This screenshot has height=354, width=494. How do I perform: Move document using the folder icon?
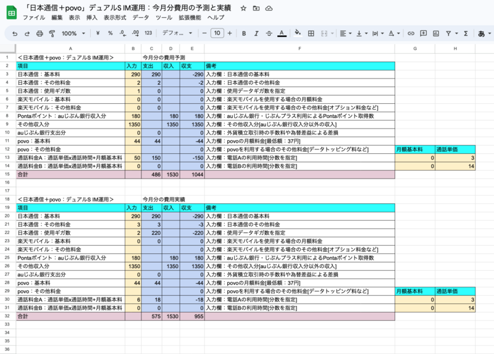point(256,8)
